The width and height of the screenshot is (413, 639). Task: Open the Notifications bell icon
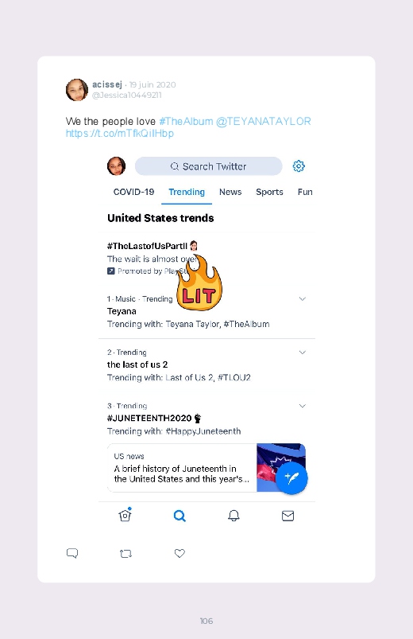click(234, 516)
